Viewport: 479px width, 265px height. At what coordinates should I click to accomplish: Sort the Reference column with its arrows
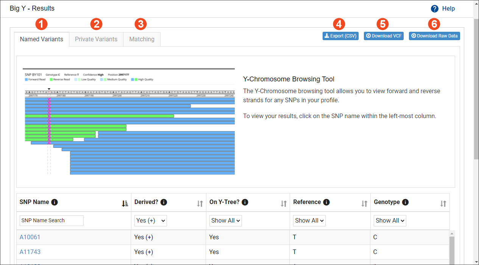pyautogui.click(x=364, y=204)
